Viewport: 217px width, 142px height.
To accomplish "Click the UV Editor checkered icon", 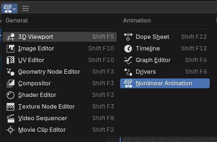I will 11,60.
